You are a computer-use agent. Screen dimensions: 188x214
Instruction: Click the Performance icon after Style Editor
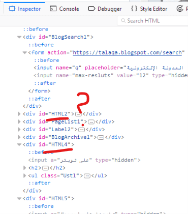(180, 9)
